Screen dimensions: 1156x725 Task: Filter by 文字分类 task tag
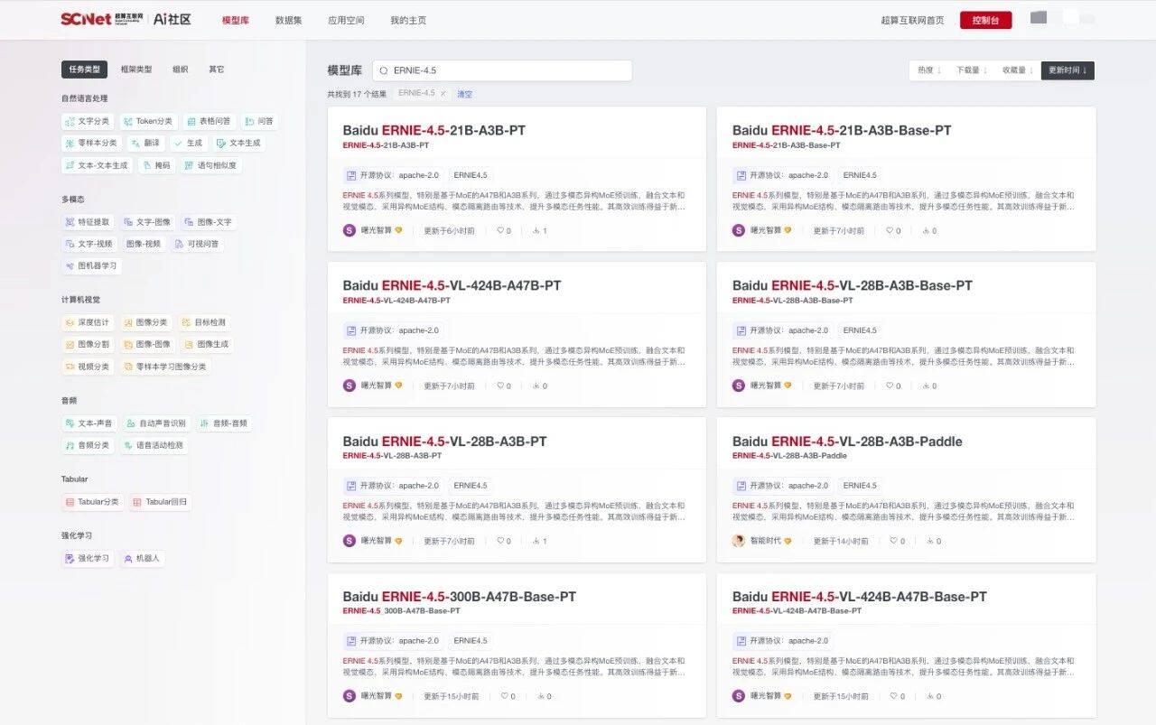[x=88, y=121]
